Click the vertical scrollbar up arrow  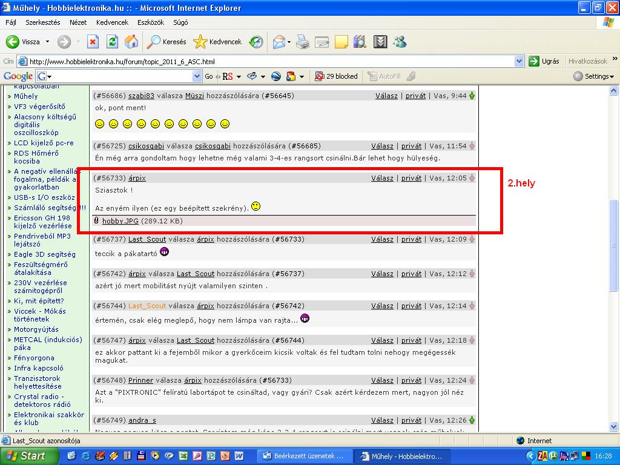tap(614, 91)
